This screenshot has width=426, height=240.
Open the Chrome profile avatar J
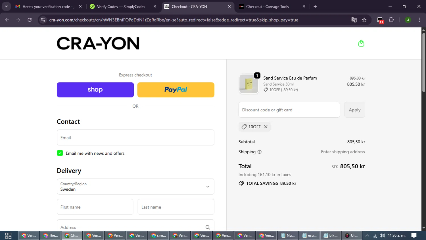tap(408, 20)
